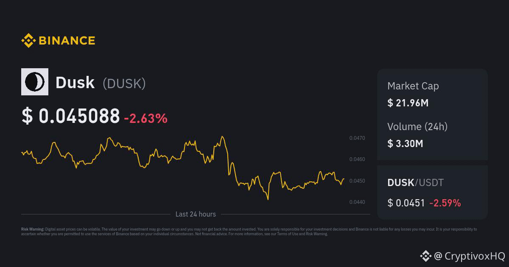The image size is (509, 267).
Task: Click the $ 0.0451 pair price
Action: (406, 203)
